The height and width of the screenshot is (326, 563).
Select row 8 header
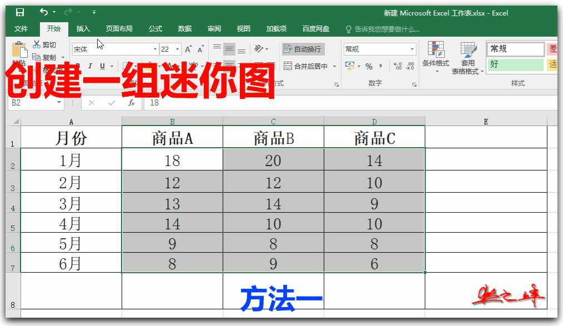(x=13, y=291)
